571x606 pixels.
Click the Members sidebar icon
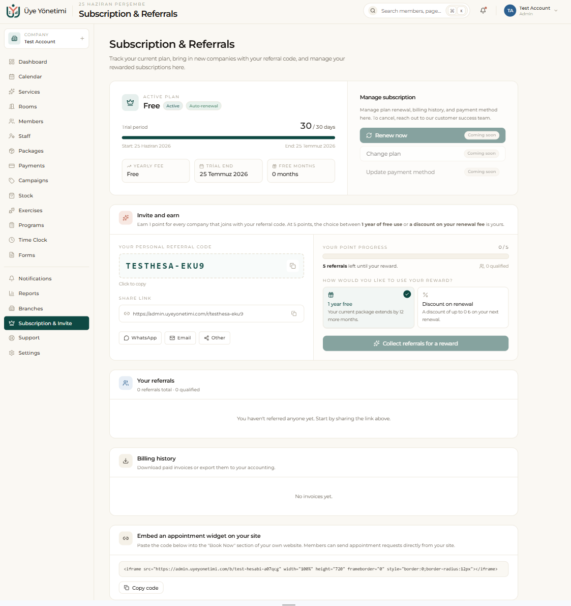12,122
